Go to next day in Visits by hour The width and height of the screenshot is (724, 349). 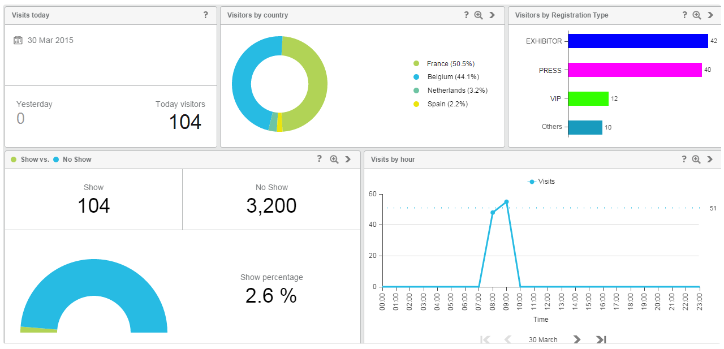pos(576,339)
